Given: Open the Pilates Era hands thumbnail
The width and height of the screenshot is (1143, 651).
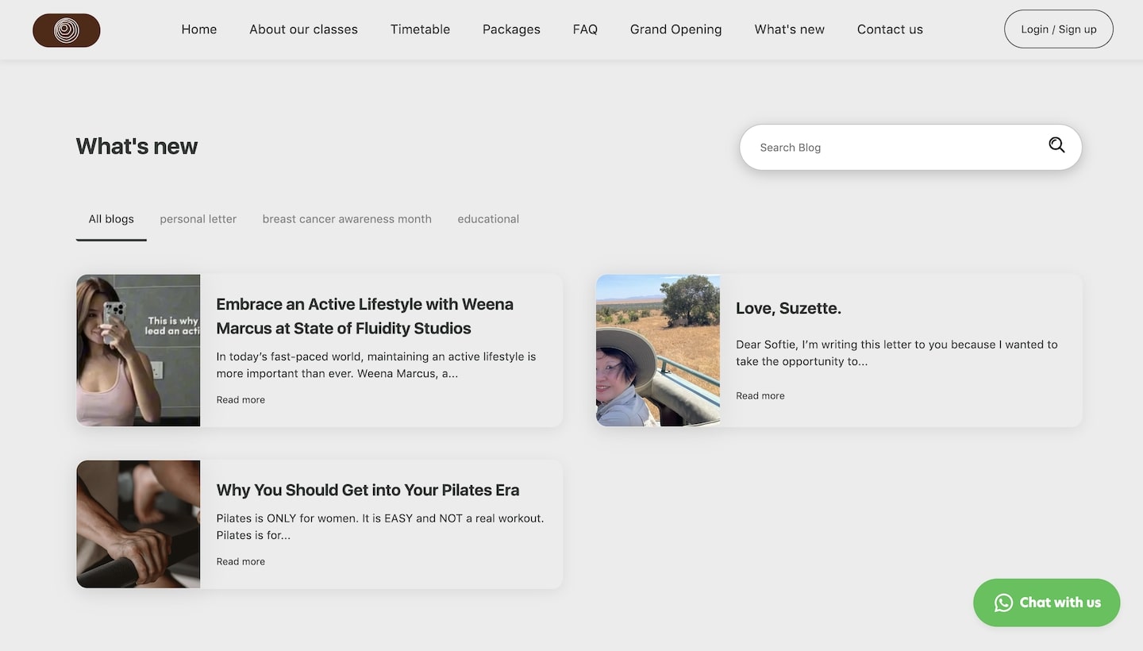Looking at the screenshot, I should [138, 524].
